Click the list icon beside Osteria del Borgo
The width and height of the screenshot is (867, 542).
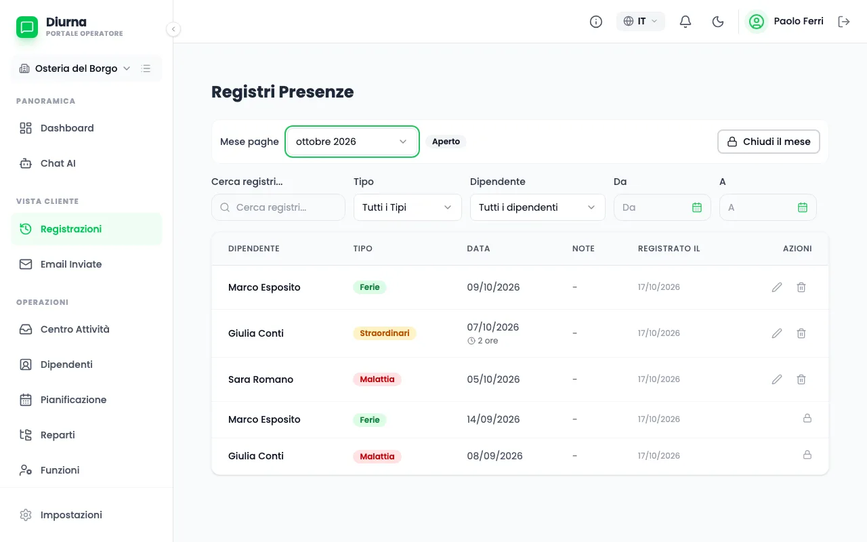pyautogui.click(x=146, y=68)
